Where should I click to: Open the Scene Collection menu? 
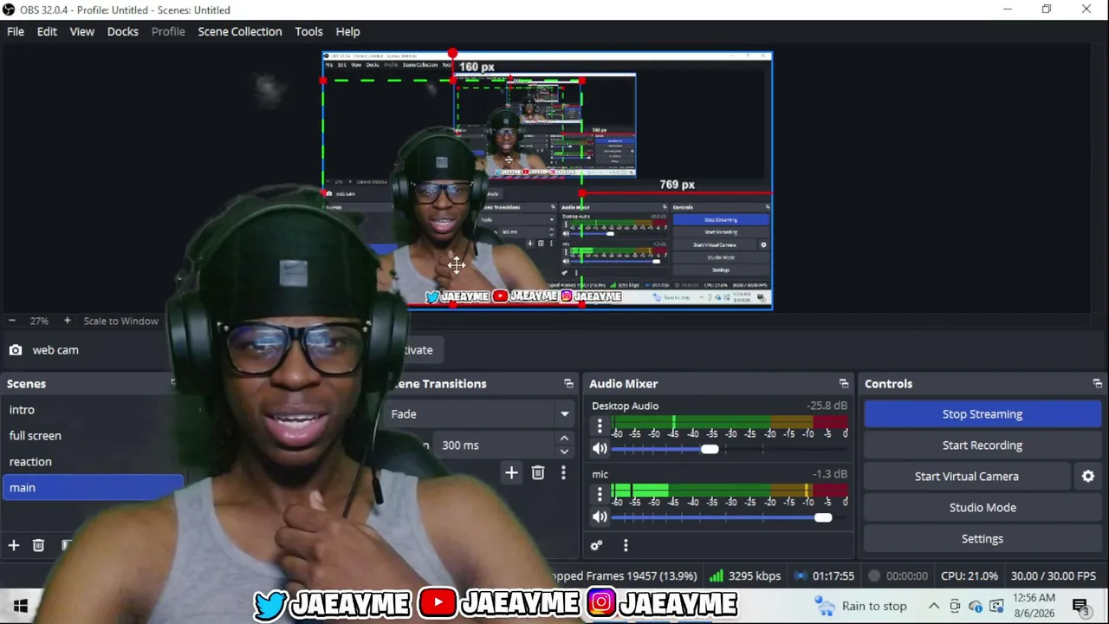240,31
